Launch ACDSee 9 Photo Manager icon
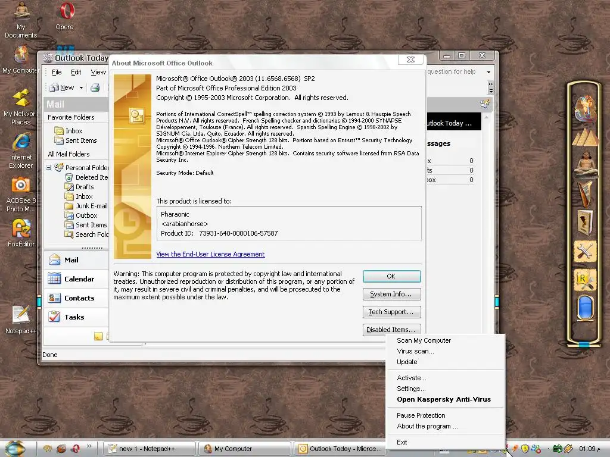The image size is (610, 457). coord(21,195)
